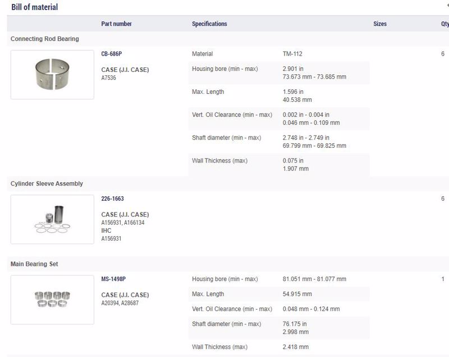Viewport: 449px width, 357px height.
Task: Select the Part number column header
Action: pyautogui.click(x=116, y=24)
